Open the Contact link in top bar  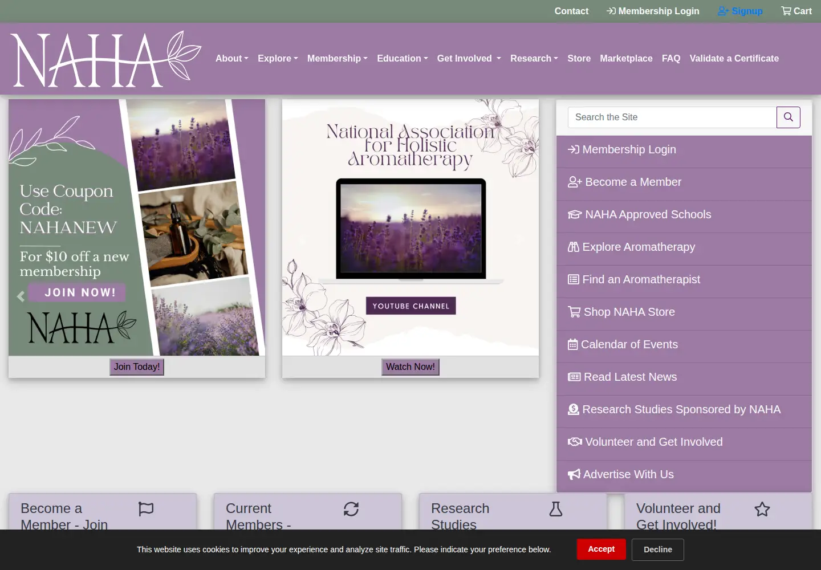tap(571, 11)
